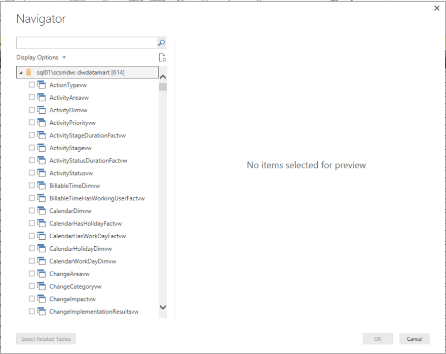Collapse the sql01\scsmdw database node
Image resolution: width=446 pixels, height=354 pixels.
21,73
